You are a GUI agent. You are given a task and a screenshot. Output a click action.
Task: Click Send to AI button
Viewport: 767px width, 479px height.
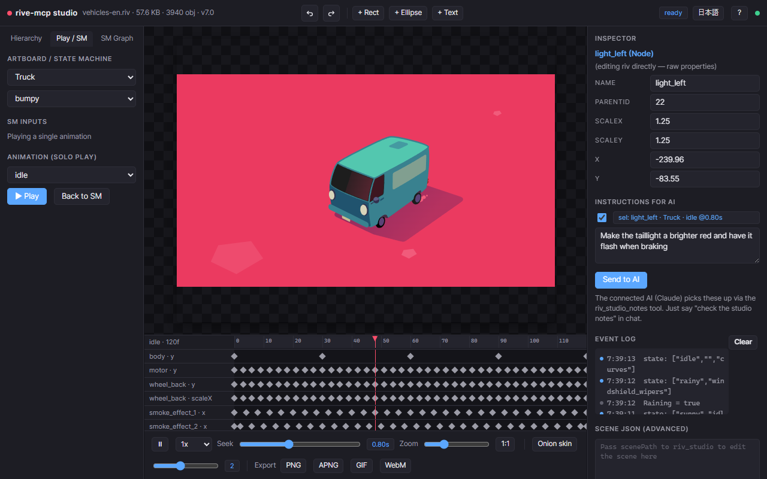[x=621, y=280]
